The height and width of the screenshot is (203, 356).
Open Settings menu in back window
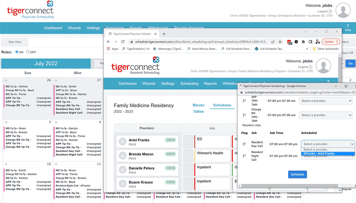93,28
